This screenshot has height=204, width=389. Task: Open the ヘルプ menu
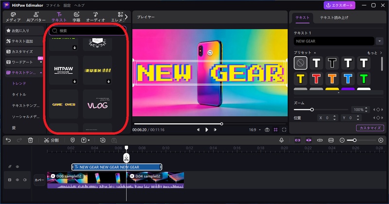(79, 5)
